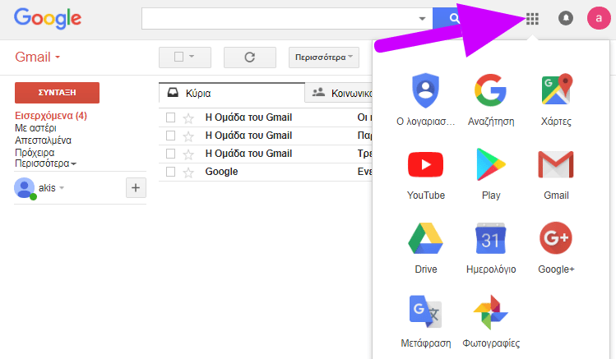Click the blue search magnifier button
The height and width of the screenshot is (359, 616).
(452, 18)
